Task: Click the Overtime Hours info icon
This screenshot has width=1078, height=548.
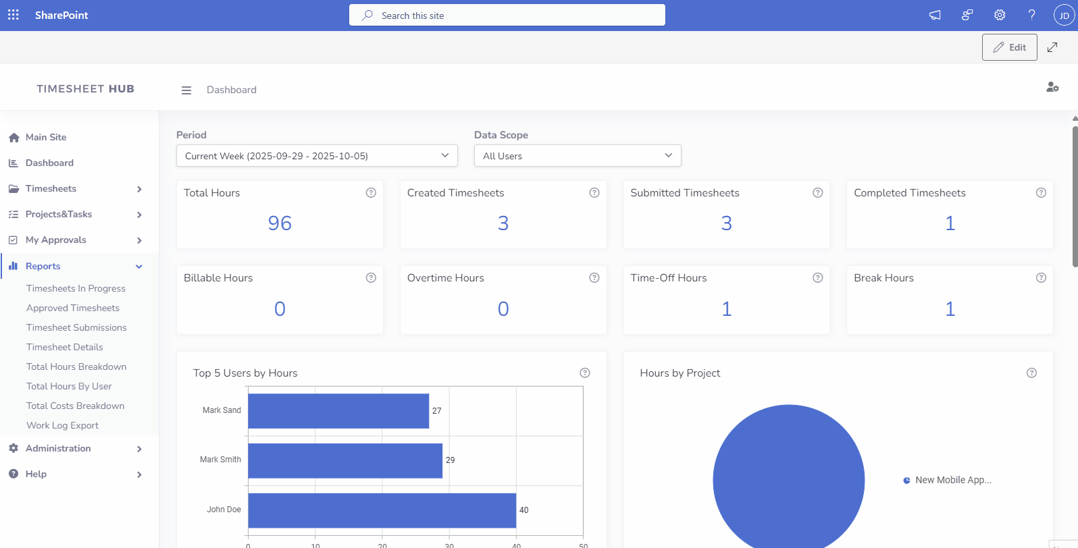Action: [594, 278]
